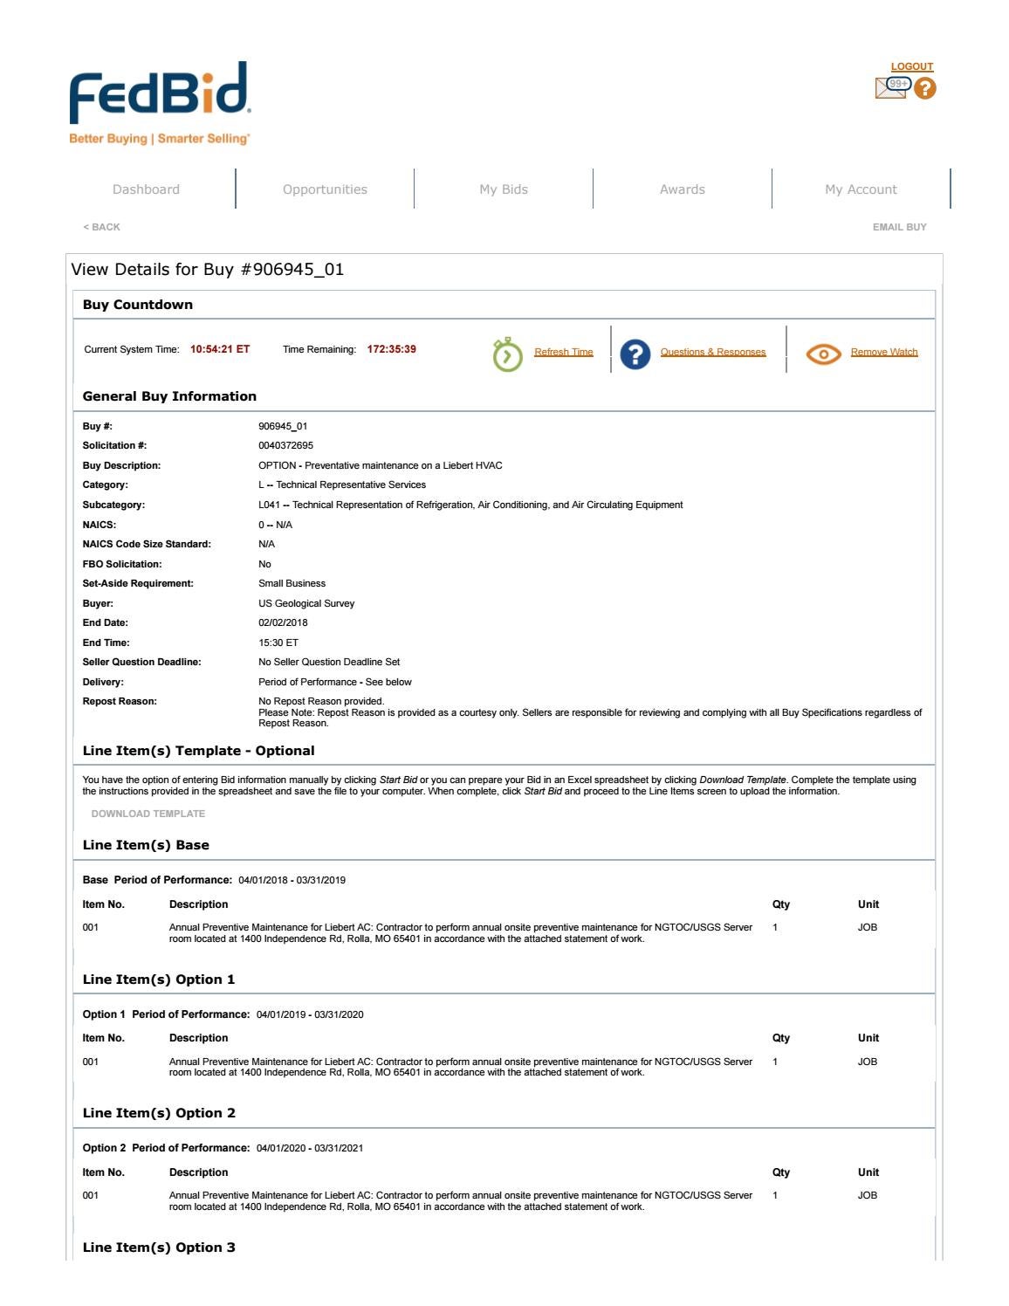Click the green stopwatch refresh icon
The width and height of the screenshot is (1009, 1306).
point(507,354)
